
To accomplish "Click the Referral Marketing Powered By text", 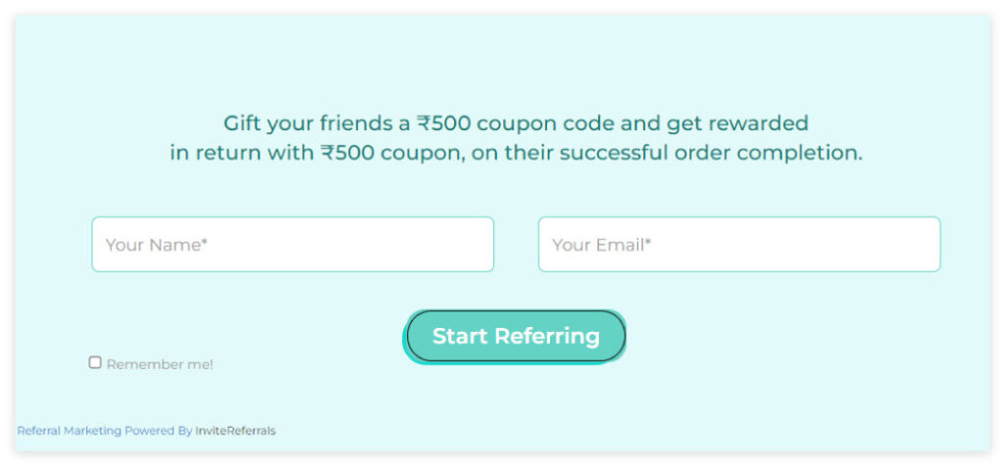I will pyautogui.click(x=104, y=431).
